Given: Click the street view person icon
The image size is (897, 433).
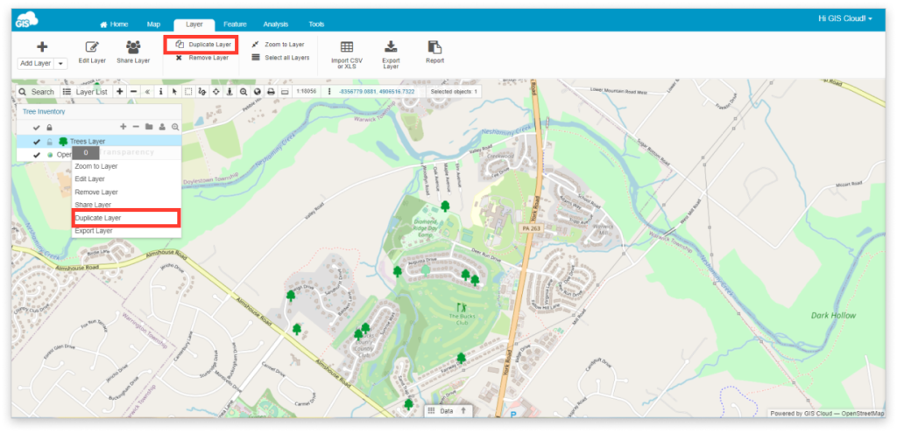Looking at the screenshot, I should pos(230,91).
